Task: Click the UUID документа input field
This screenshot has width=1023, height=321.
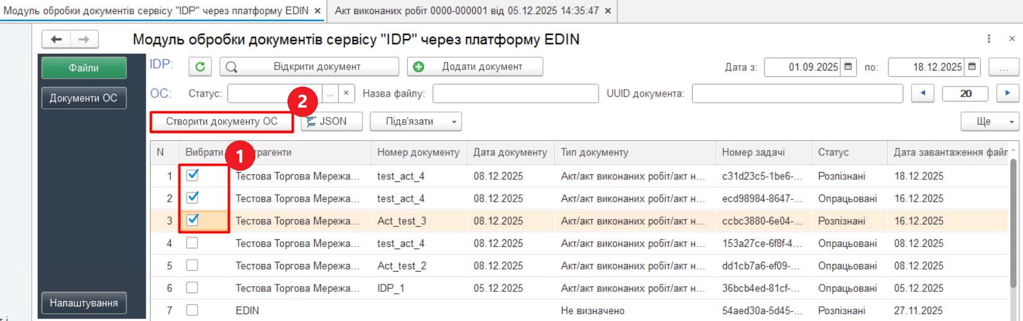Action: (797, 93)
